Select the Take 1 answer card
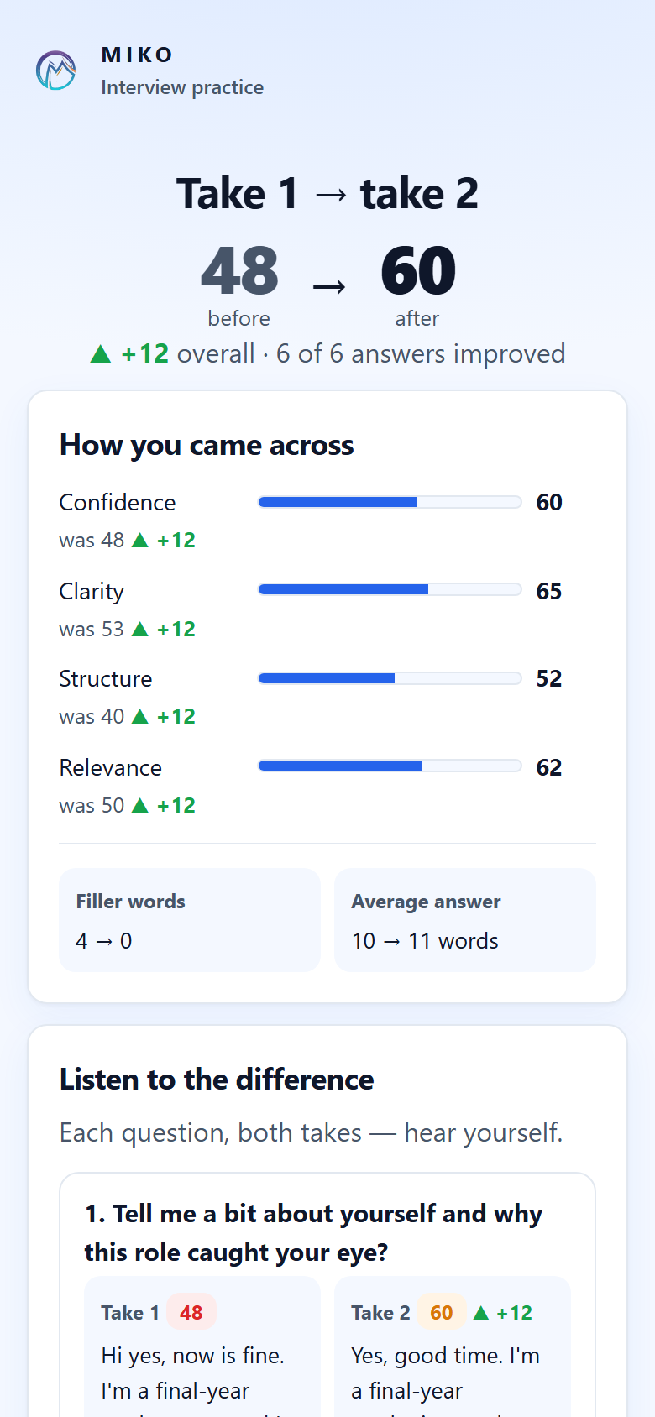The height and width of the screenshot is (1417, 655). pos(202,1346)
